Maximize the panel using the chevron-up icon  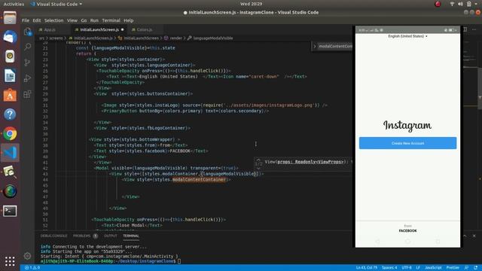click(x=465, y=236)
